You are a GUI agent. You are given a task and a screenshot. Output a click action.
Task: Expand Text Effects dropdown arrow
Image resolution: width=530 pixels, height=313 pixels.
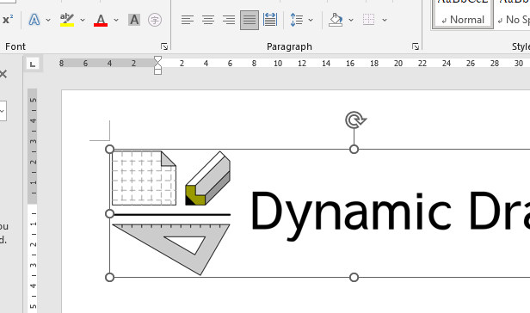click(48, 20)
